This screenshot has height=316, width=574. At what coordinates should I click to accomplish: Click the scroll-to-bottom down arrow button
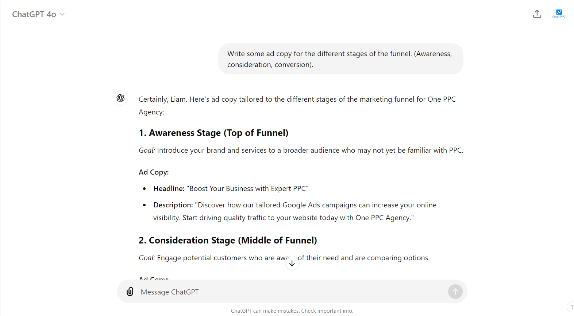(292, 263)
